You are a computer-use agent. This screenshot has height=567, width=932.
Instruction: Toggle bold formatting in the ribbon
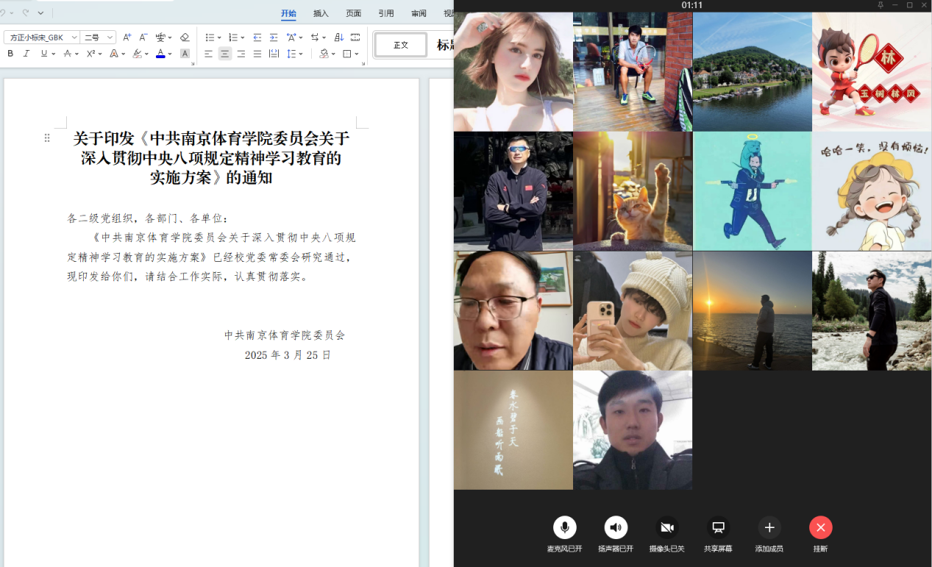(10, 54)
